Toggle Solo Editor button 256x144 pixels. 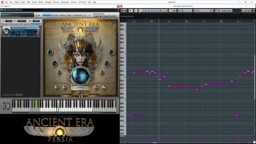click(x=122, y=11)
